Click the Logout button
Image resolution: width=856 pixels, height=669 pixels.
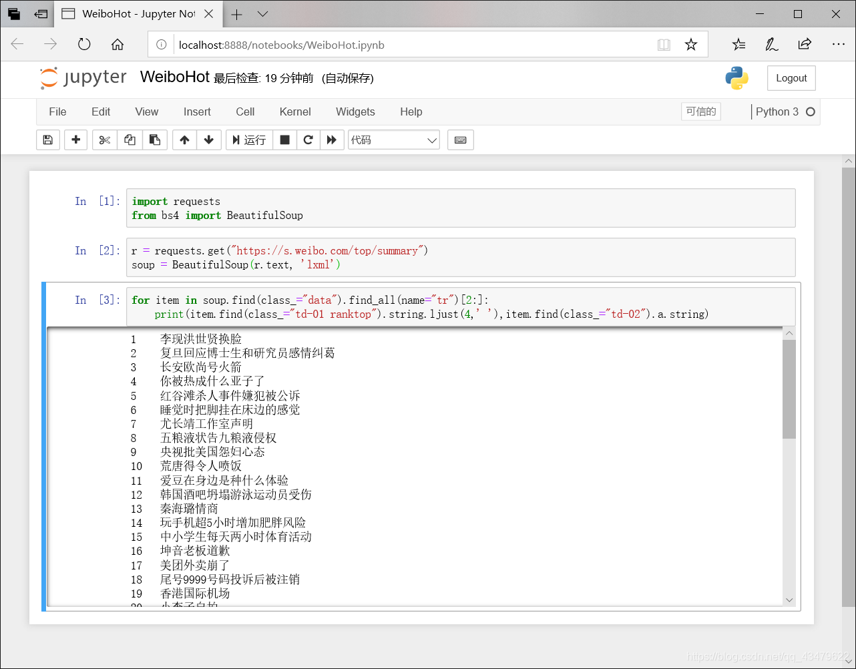(x=791, y=78)
